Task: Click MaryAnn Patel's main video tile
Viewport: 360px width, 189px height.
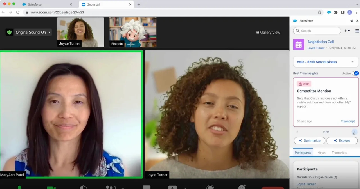Action: click(x=71, y=114)
